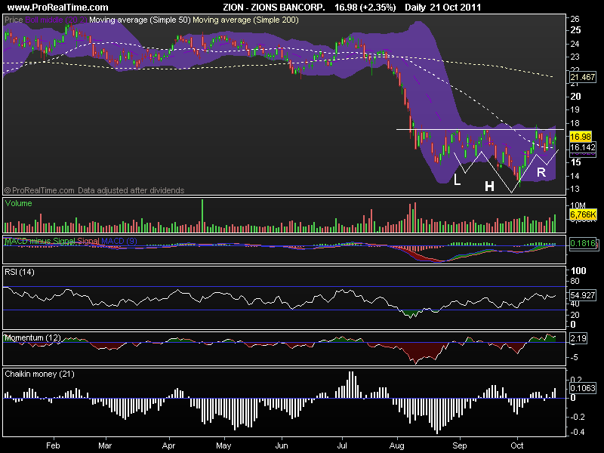Click the 20 mark on price axis
Viewport: 604px width, 453px height.
click(575, 97)
